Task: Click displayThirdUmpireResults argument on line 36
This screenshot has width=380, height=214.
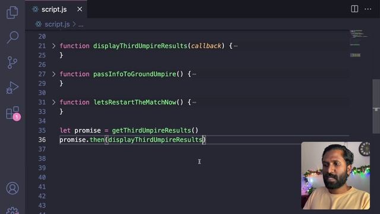Action: (155, 140)
